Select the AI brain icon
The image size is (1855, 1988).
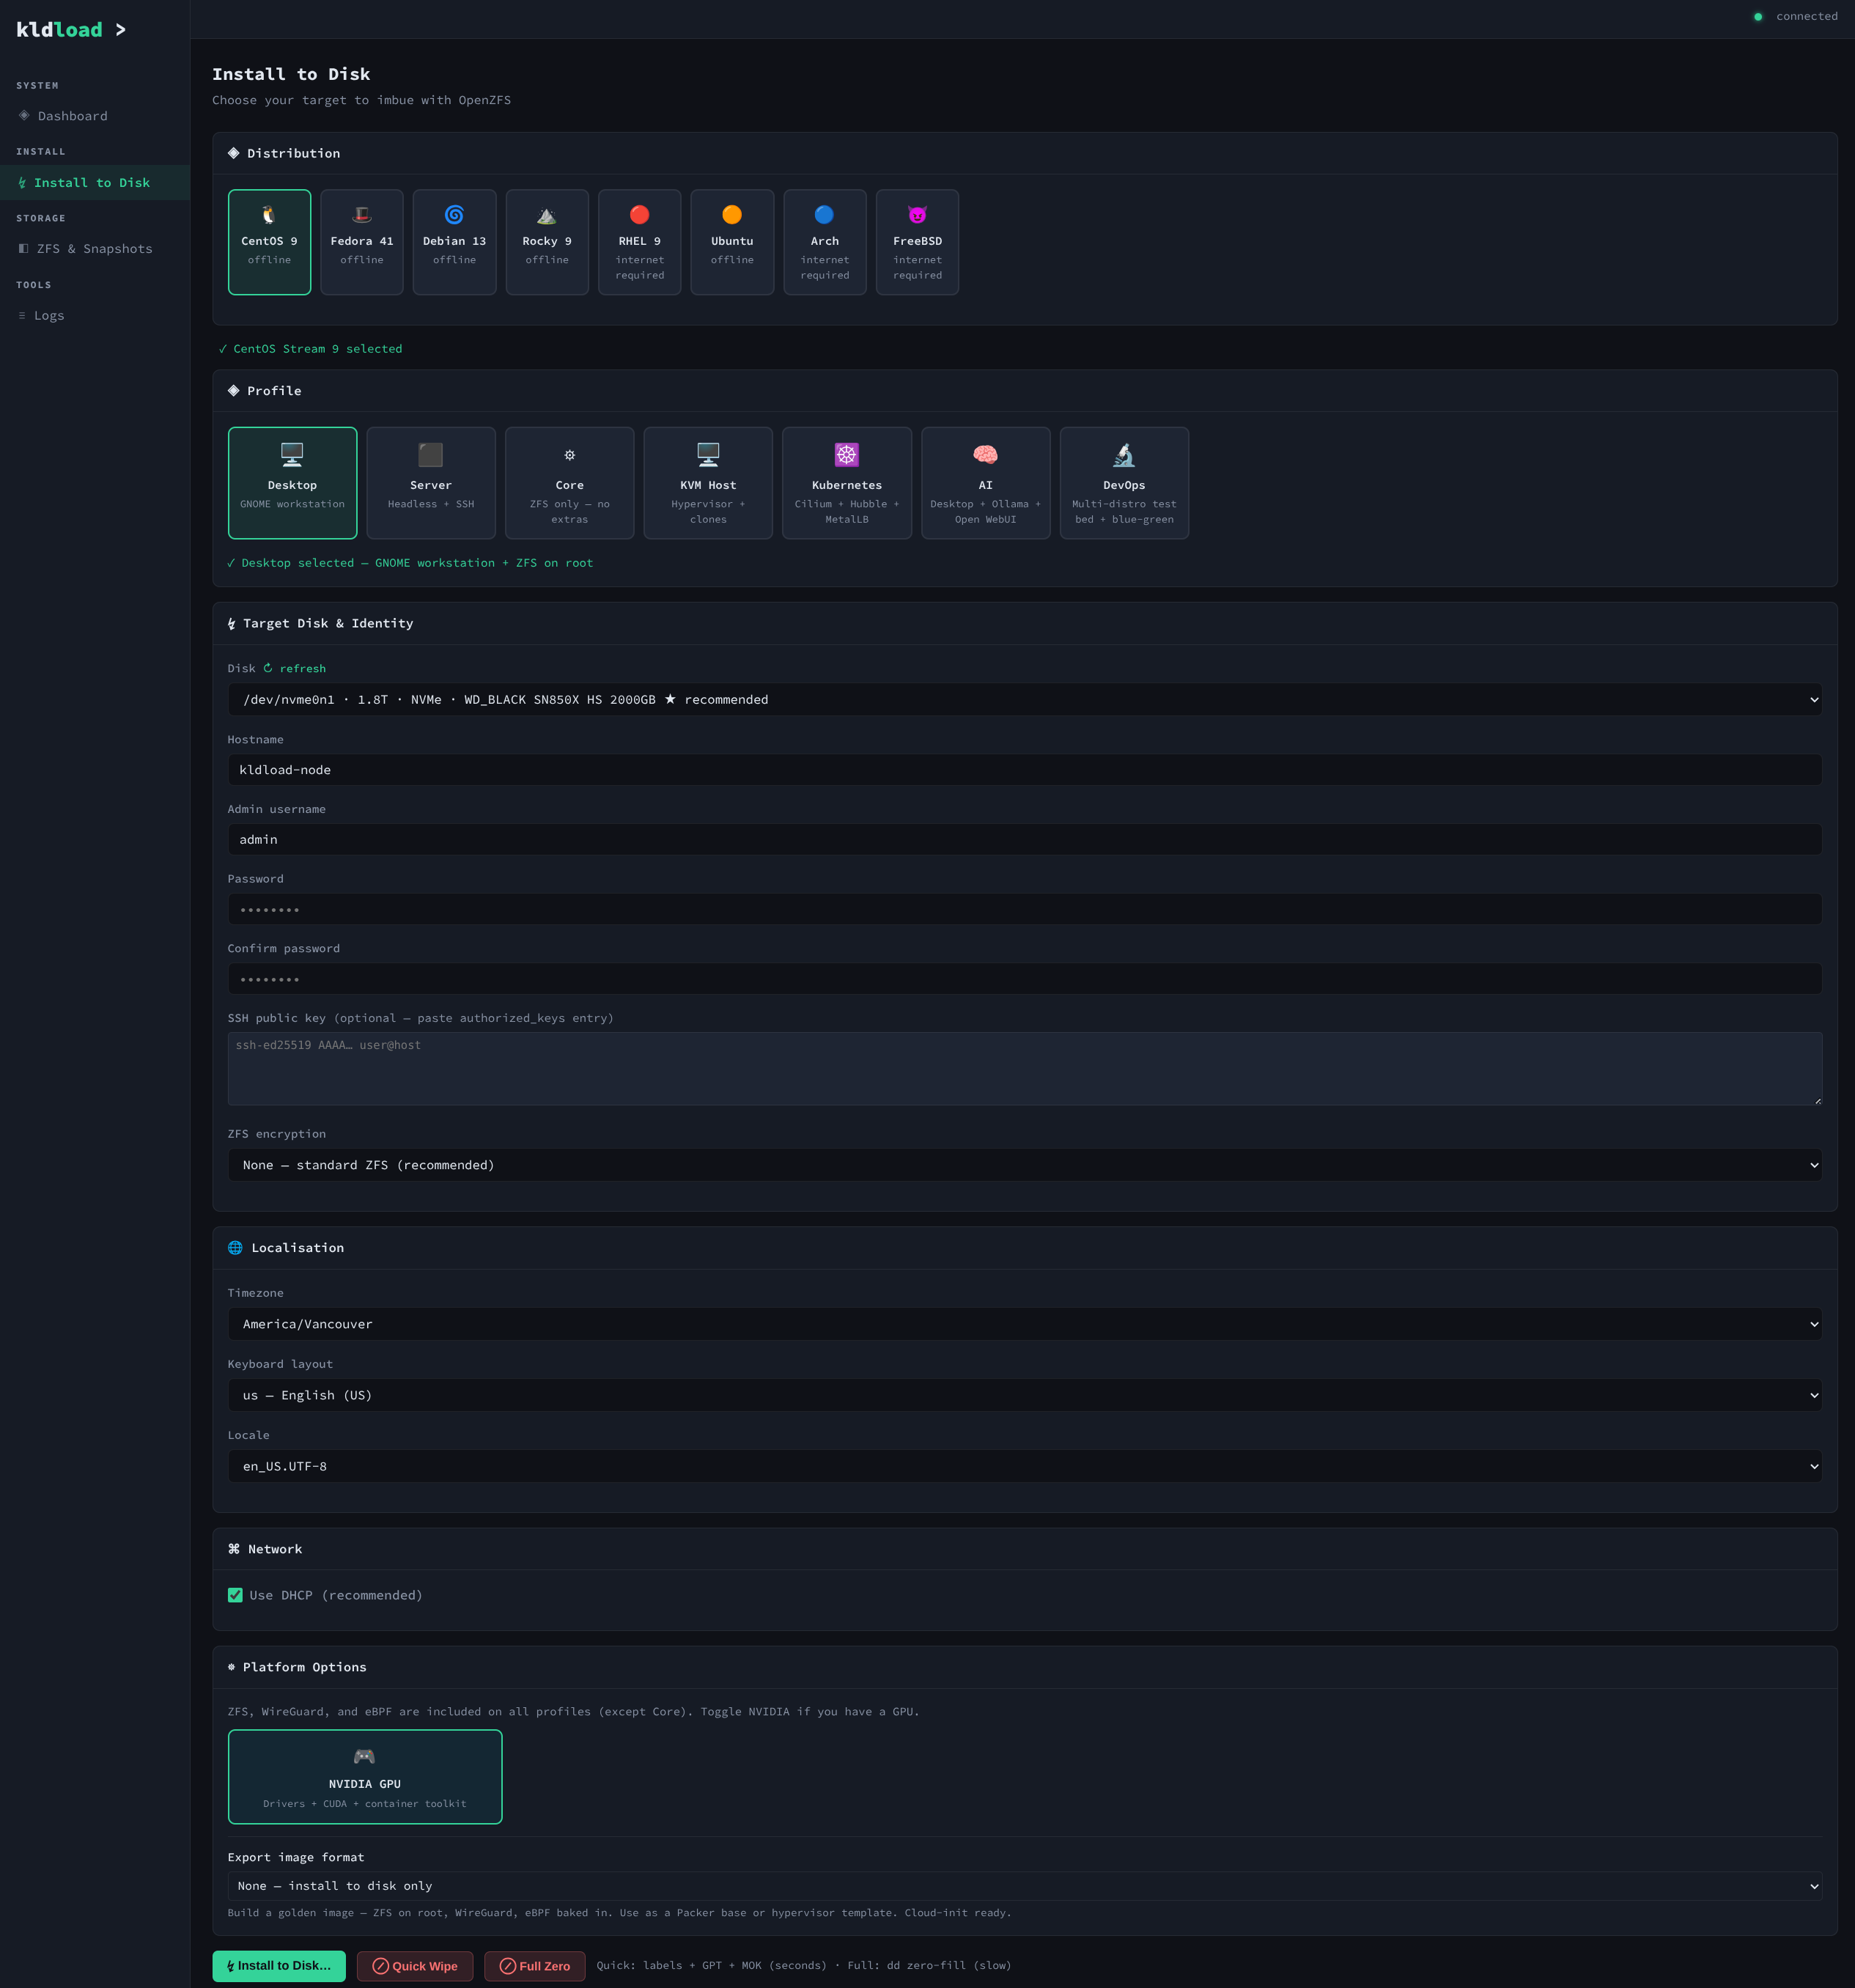point(986,455)
